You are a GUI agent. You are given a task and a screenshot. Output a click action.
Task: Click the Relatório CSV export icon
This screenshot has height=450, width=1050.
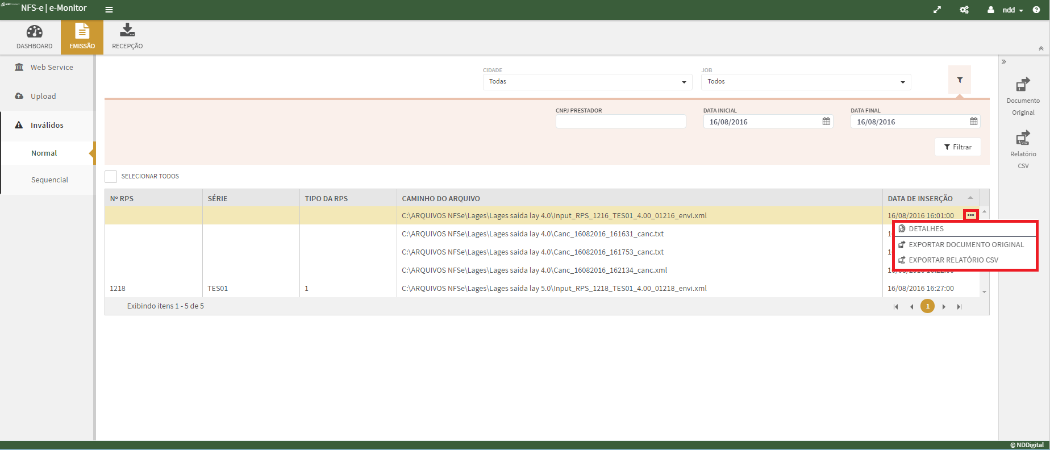pos(1023,138)
